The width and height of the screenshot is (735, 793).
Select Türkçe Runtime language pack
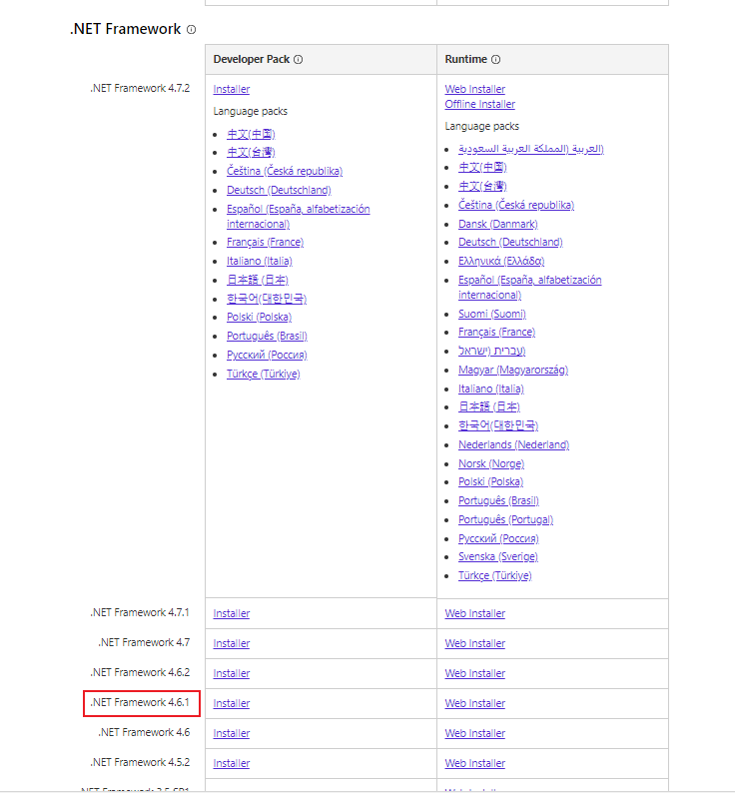pyautogui.click(x=495, y=576)
